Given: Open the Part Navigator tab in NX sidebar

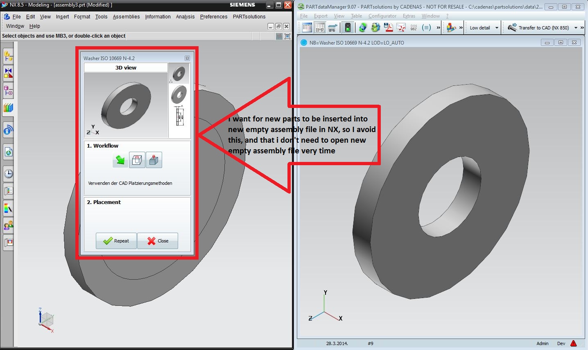Looking at the screenshot, I should (x=8, y=90).
